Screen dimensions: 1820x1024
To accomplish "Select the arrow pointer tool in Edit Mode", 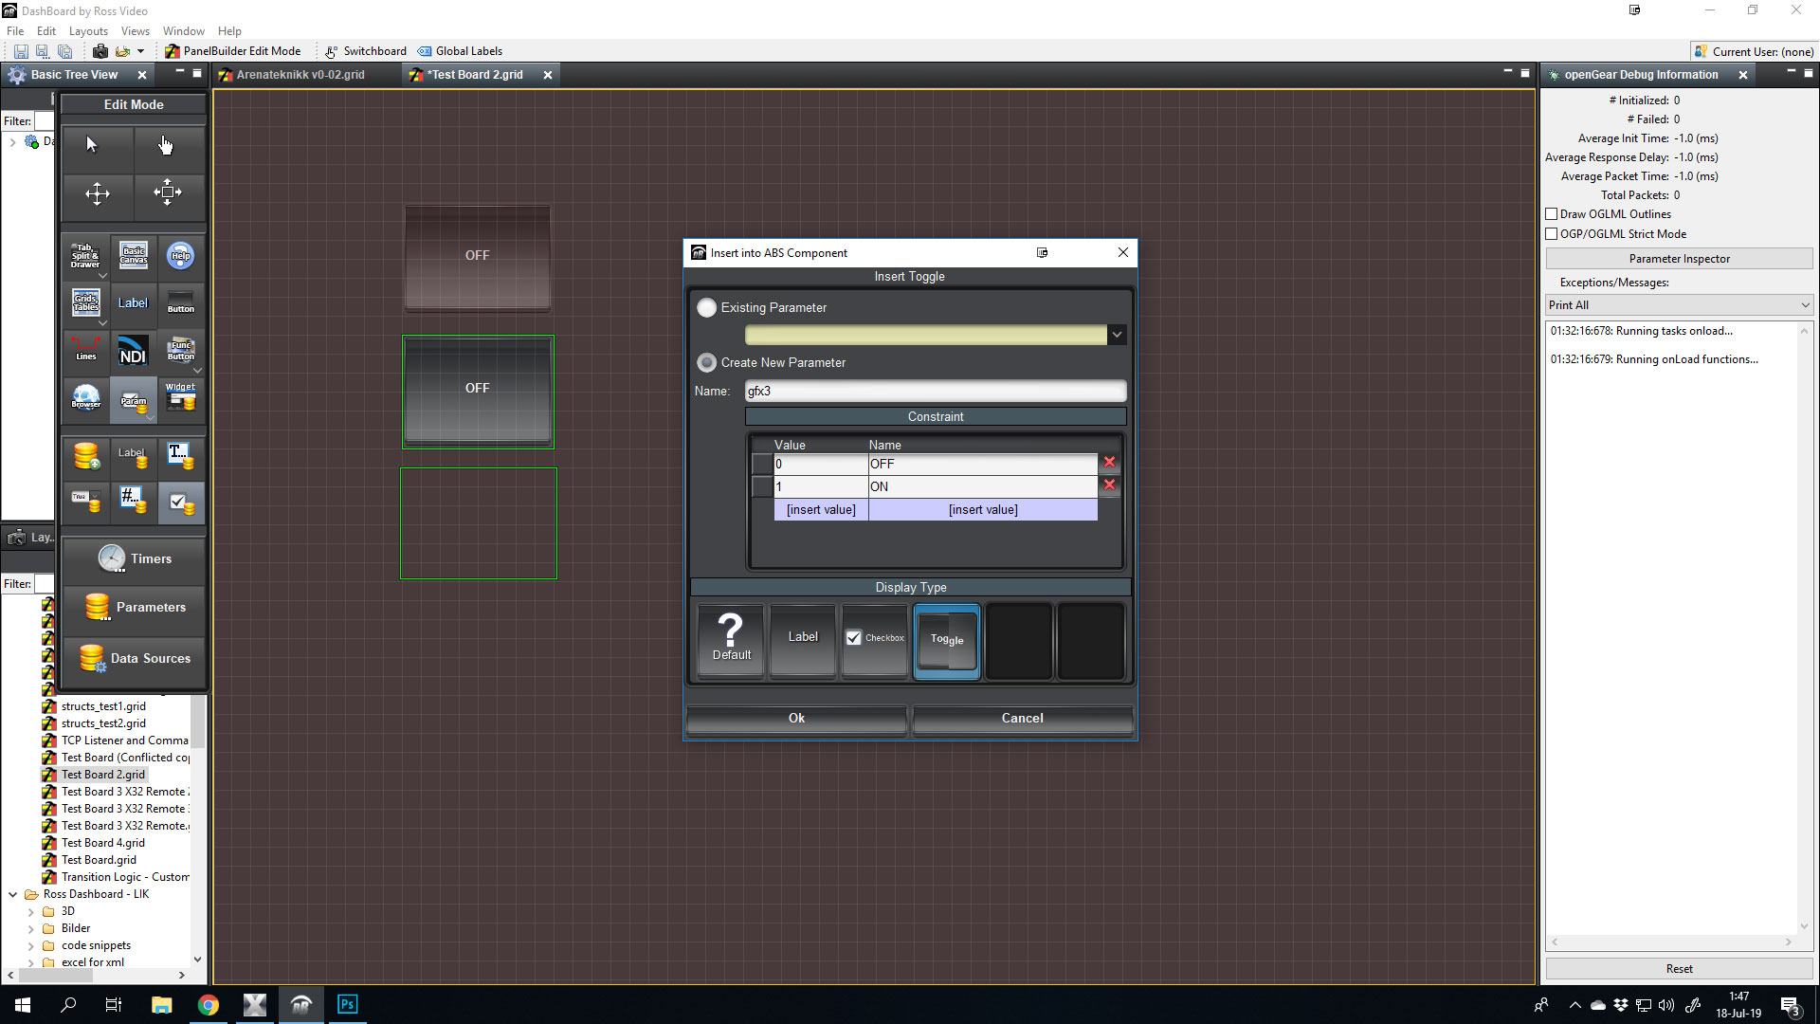I will pos(92,144).
